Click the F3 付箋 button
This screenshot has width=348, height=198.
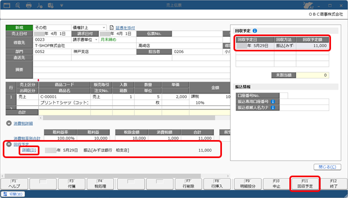(x=71, y=184)
